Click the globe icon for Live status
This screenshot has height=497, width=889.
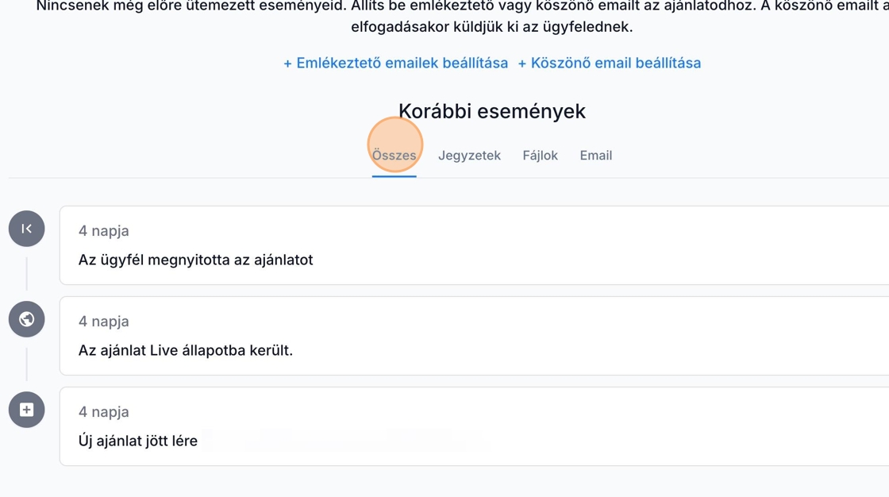coord(26,319)
